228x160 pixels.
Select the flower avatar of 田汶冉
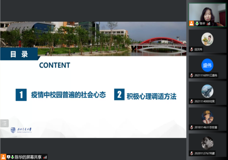coord(207,39)
